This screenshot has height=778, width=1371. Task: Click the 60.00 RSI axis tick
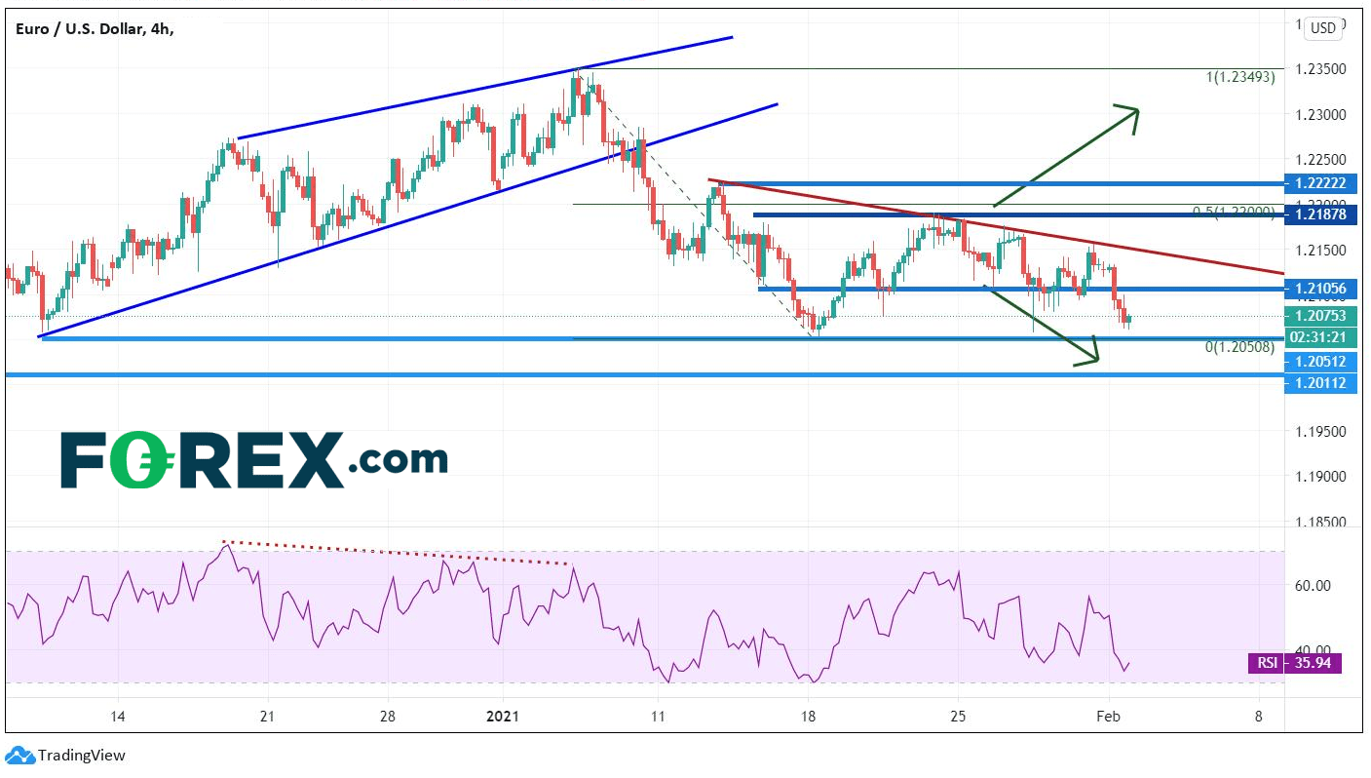1312,586
